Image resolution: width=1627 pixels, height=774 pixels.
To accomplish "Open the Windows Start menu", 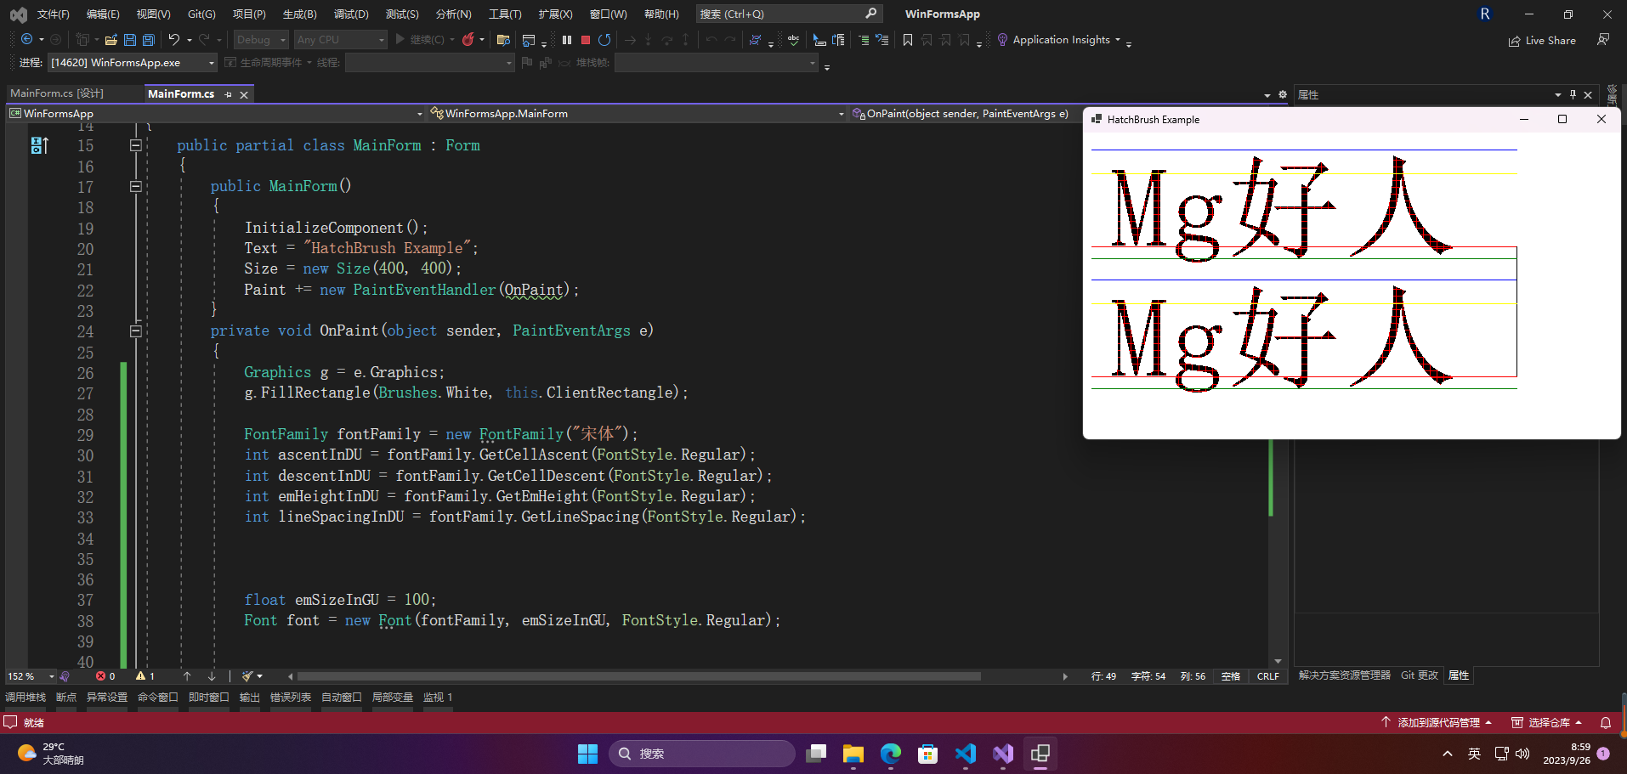I will [587, 754].
